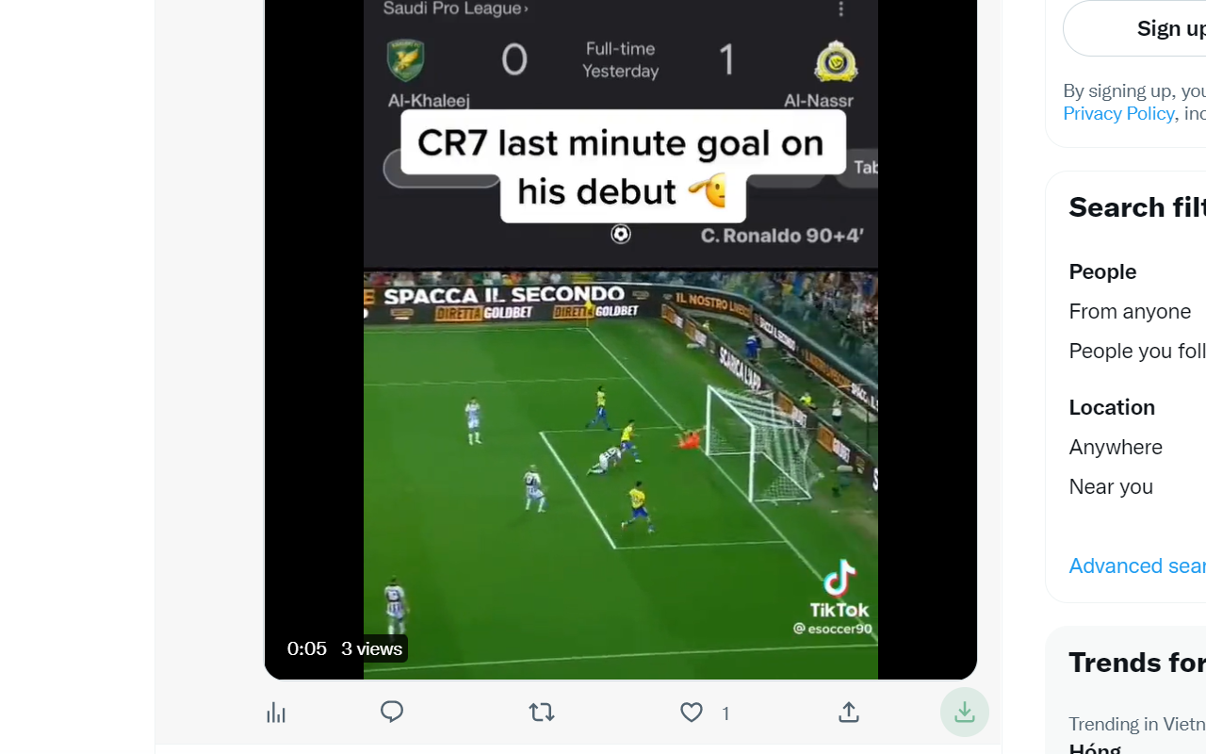Play the CR7 goal video
Viewport: 1206px width, 754px height.
[x=620, y=339]
